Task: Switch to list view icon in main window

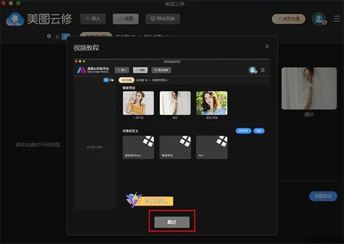Action: click(57, 37)
